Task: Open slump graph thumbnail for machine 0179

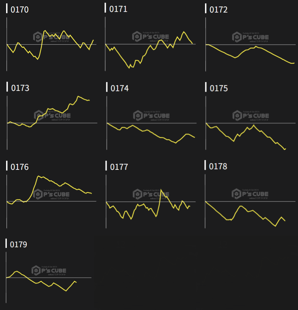Action: coord(49,278)
